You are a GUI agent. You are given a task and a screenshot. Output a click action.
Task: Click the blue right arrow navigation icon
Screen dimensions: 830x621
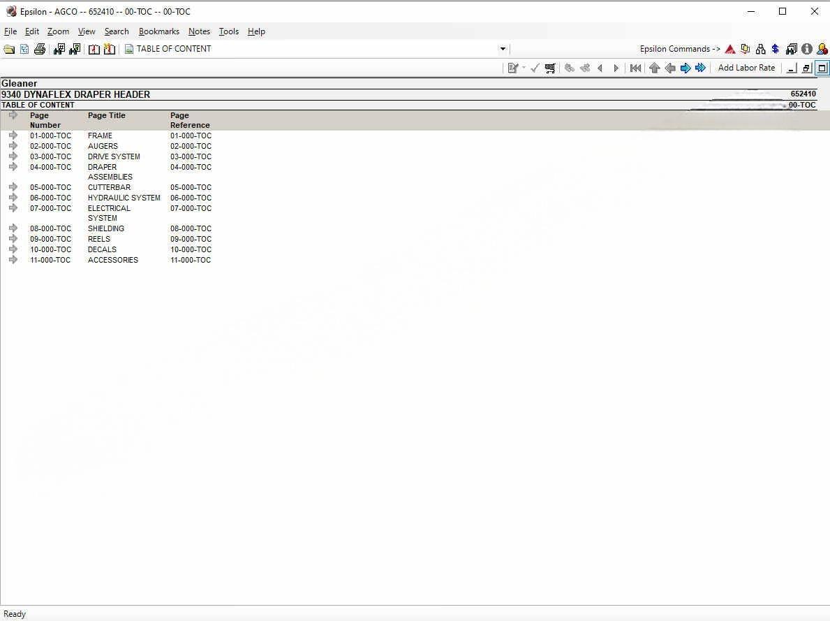[686, 68]
